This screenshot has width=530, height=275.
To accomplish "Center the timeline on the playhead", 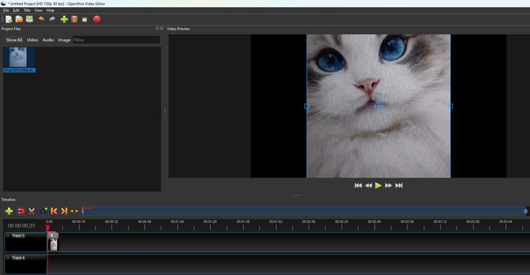I will pyautogui.click(x=74, y=211).
